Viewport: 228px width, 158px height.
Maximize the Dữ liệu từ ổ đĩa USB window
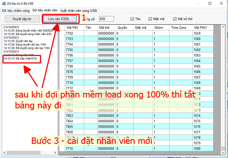coord(210,3)
